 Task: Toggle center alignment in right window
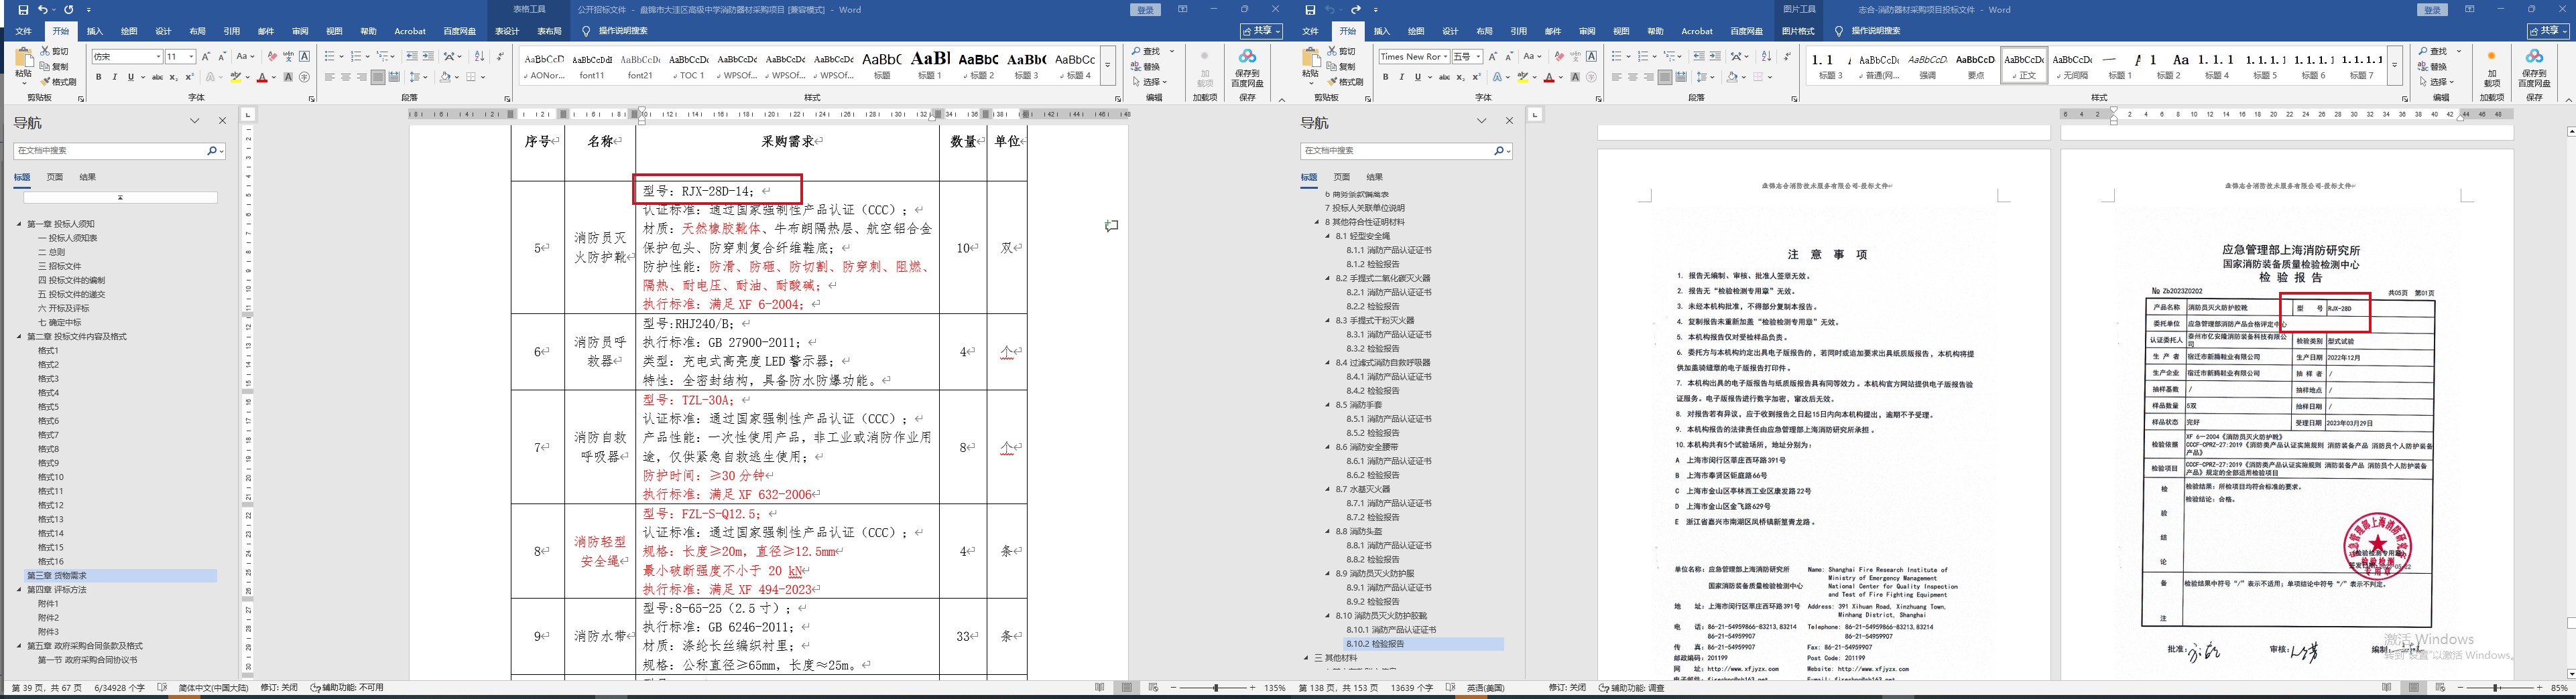tap(1633, 77)
